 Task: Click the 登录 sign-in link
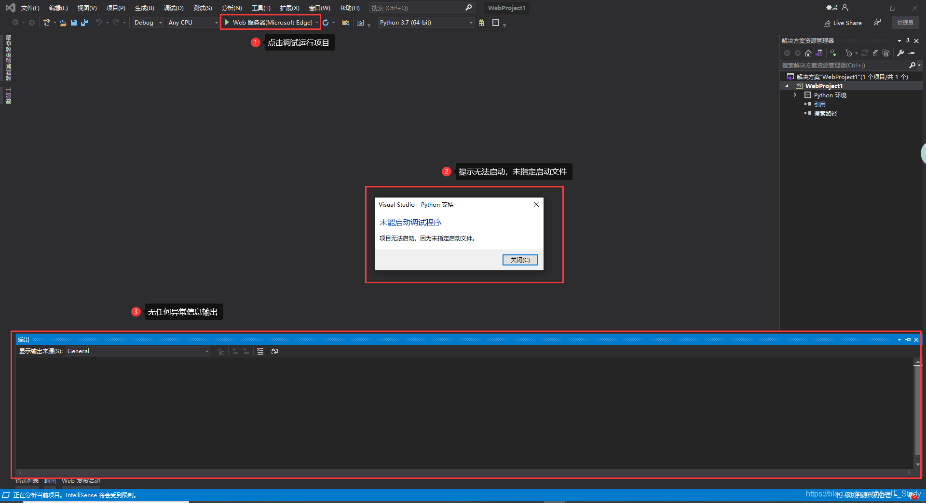tap(832, 8)
